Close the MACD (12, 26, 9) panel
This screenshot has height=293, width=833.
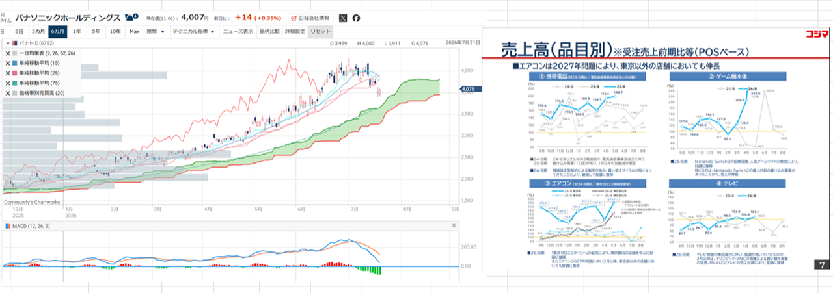pos(454,225)
